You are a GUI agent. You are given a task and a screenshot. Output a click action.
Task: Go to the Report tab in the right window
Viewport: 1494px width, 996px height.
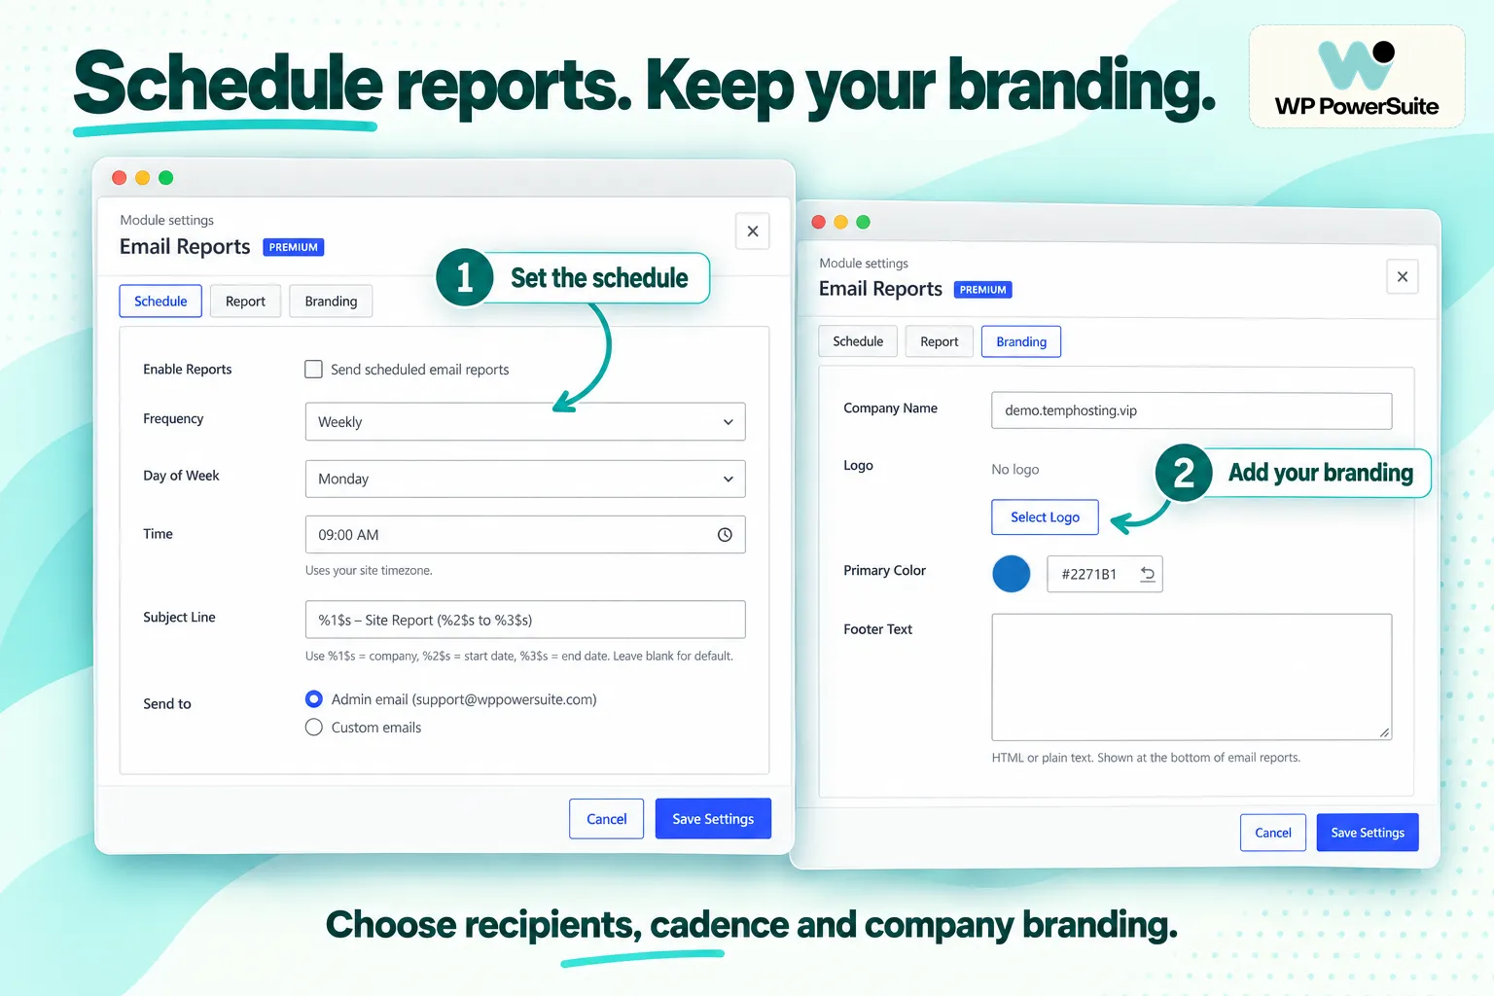tap(940, 341)
